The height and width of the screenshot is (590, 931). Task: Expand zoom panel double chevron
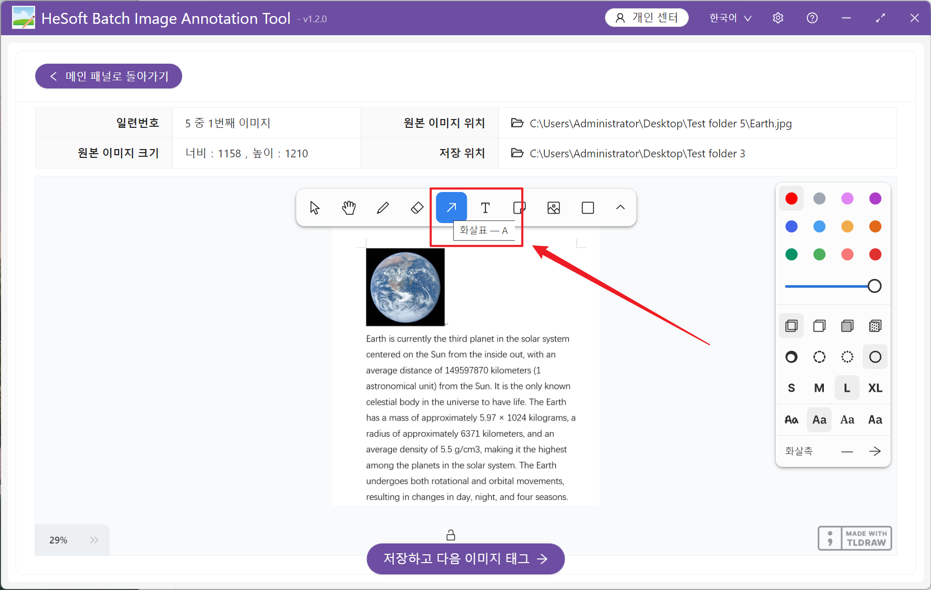point(94,540)
